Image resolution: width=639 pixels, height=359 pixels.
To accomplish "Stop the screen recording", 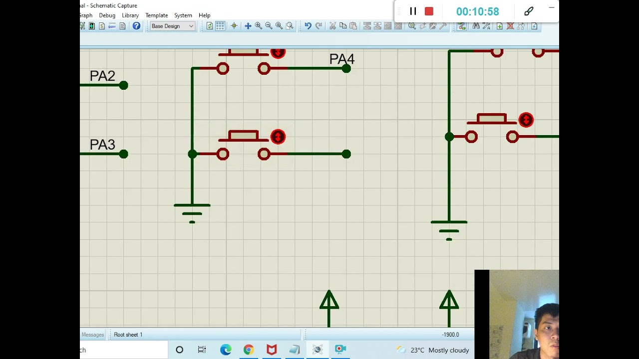I will tap(429, 11).
